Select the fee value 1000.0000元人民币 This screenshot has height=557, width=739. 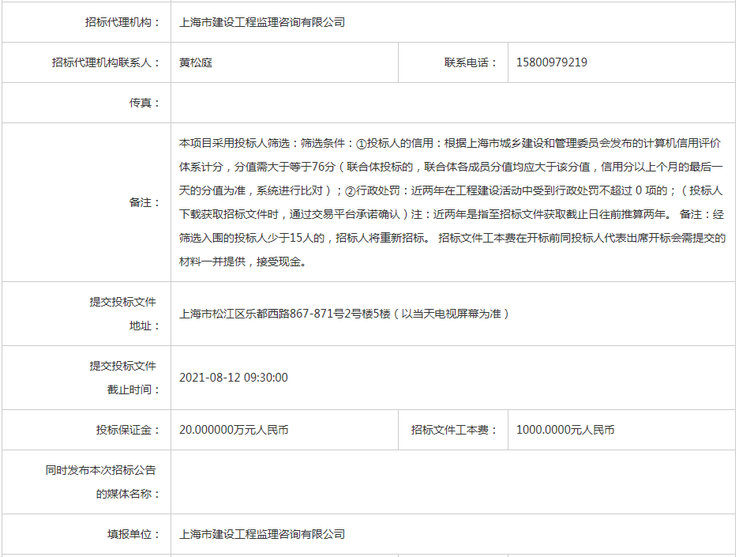point(565,430)
